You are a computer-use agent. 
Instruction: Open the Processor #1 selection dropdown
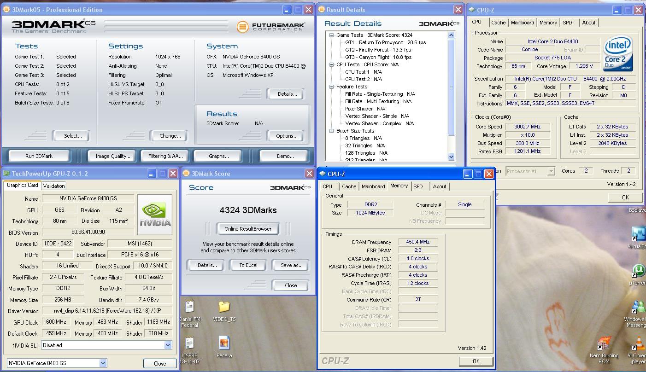tap(551, 171)
